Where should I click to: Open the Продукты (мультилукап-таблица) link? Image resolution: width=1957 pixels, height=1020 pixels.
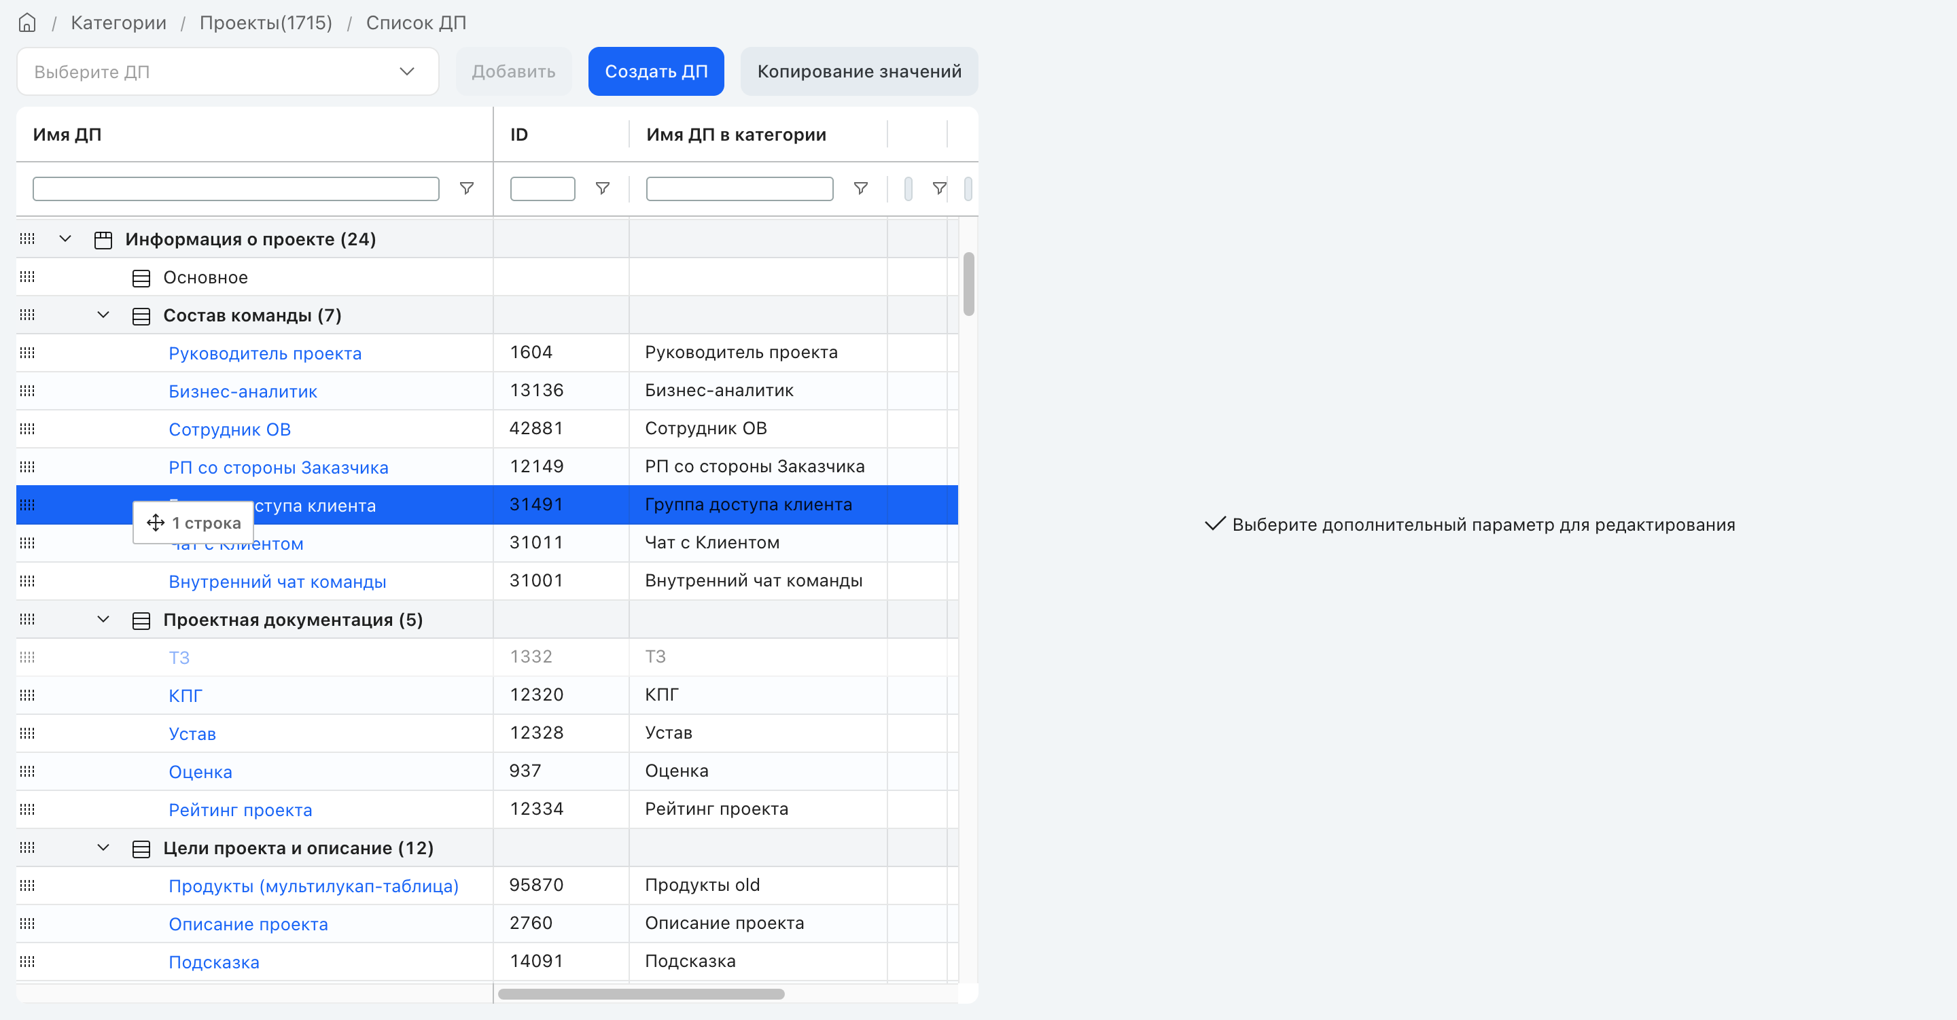coord(314,885)
